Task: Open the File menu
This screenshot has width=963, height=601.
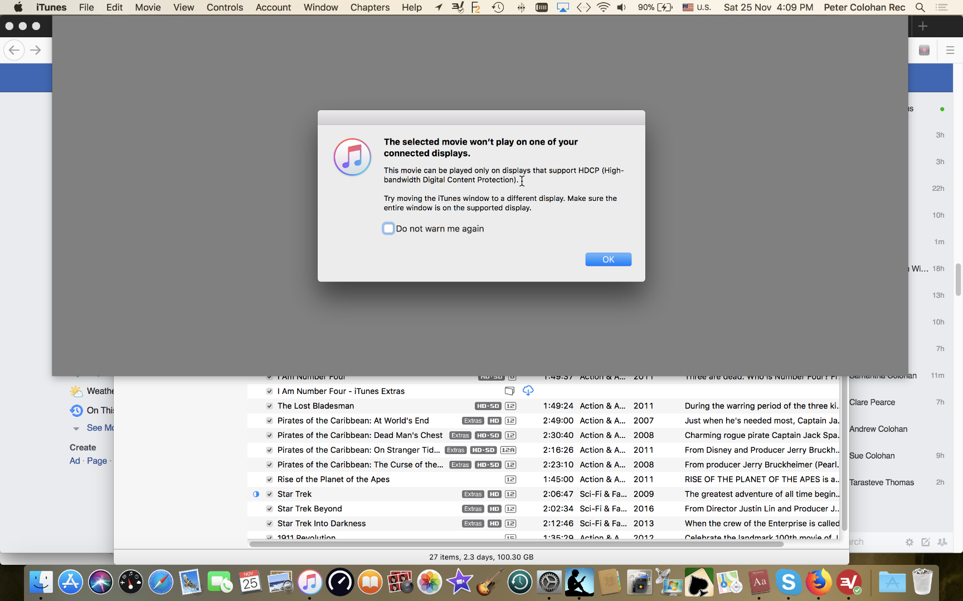Action: [86, 7]
